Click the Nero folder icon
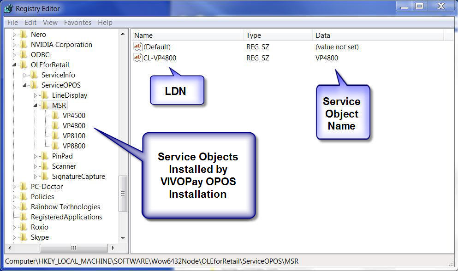The width and height of the screenshot is (458, 271). coord(24,35)
